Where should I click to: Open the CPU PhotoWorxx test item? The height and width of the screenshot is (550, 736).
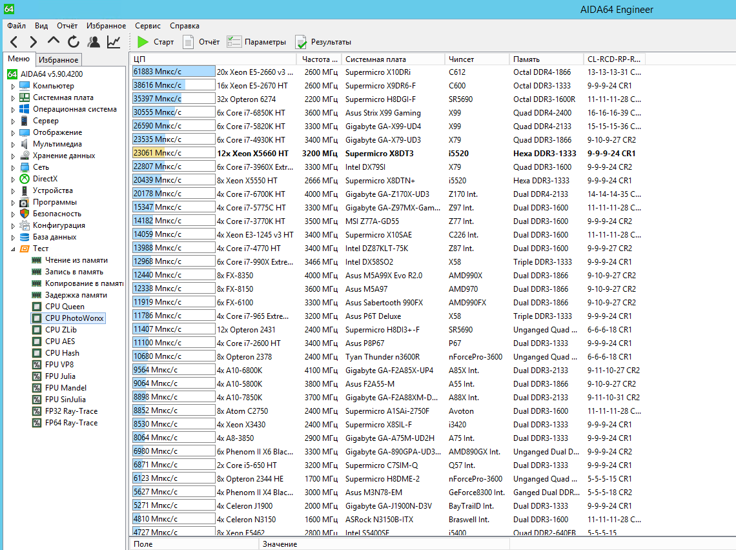click(74, 318)
